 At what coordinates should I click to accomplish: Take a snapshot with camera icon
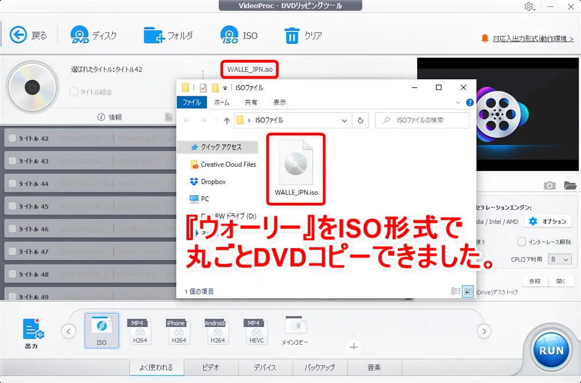(550, 185)
